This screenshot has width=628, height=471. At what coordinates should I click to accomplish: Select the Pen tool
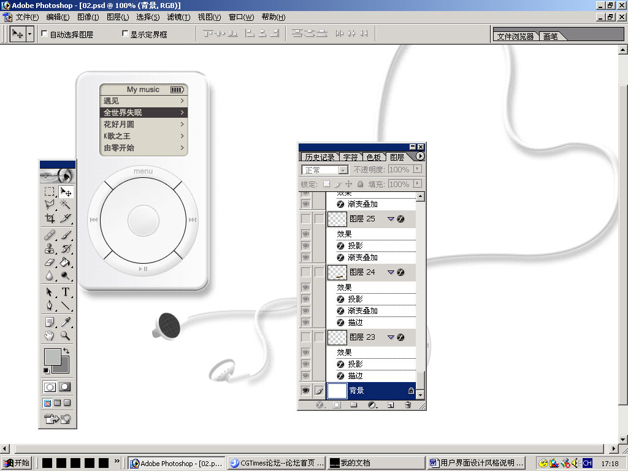pos(50,305)
